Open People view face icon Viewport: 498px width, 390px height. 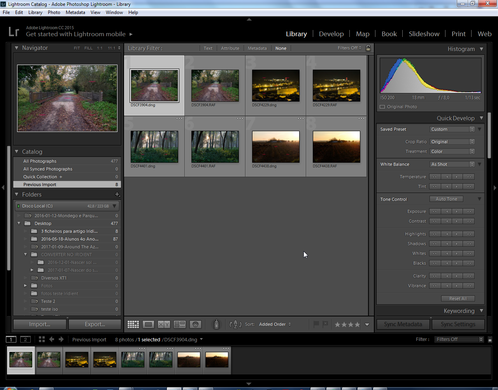point(195,324)
